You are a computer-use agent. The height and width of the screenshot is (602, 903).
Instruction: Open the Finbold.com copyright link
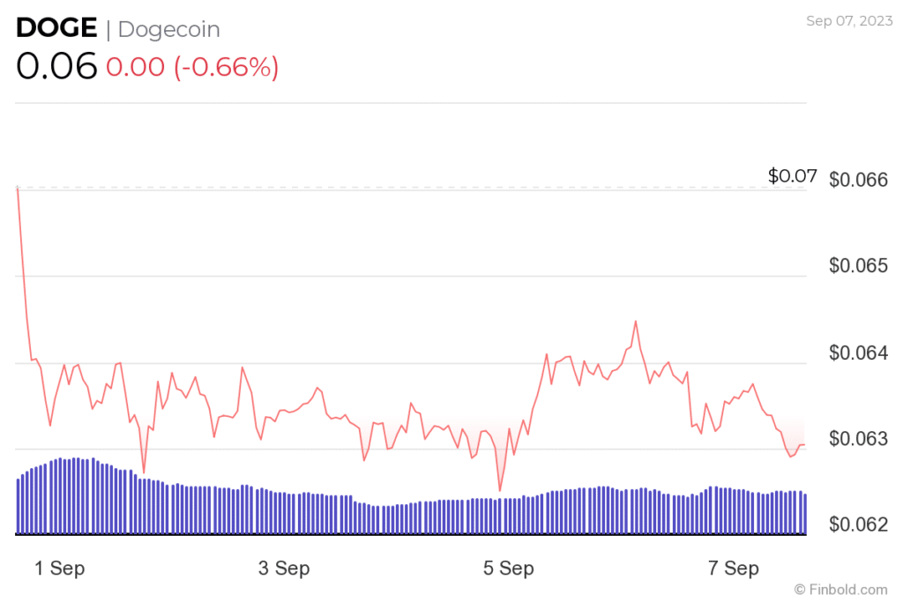[840, 589]
